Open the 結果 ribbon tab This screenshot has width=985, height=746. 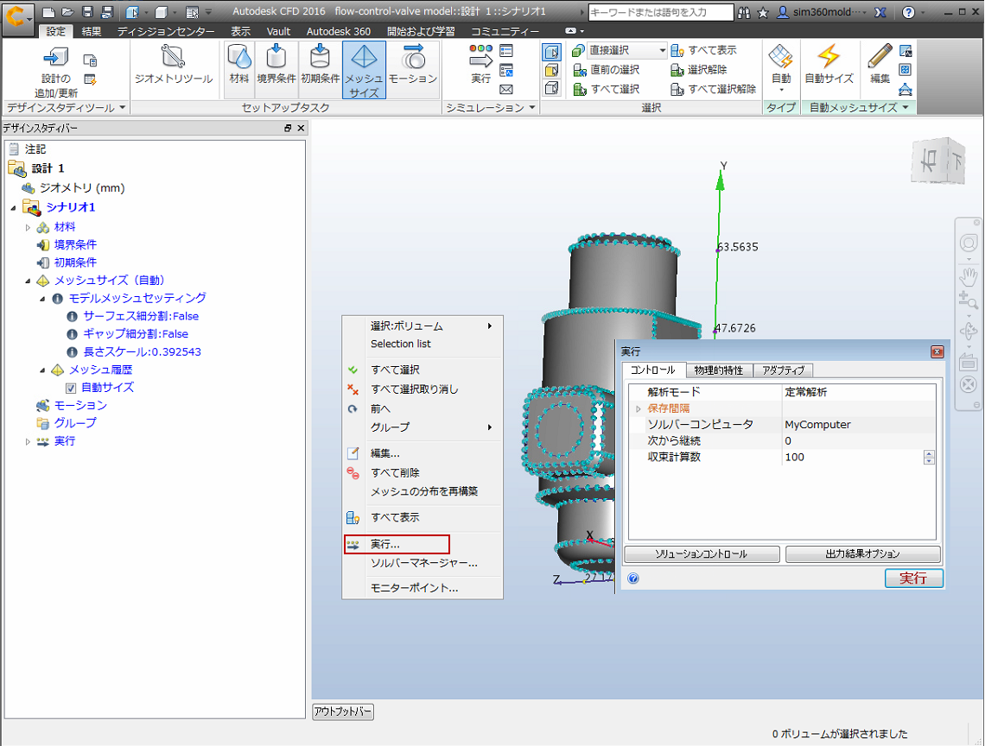(91, 31)
